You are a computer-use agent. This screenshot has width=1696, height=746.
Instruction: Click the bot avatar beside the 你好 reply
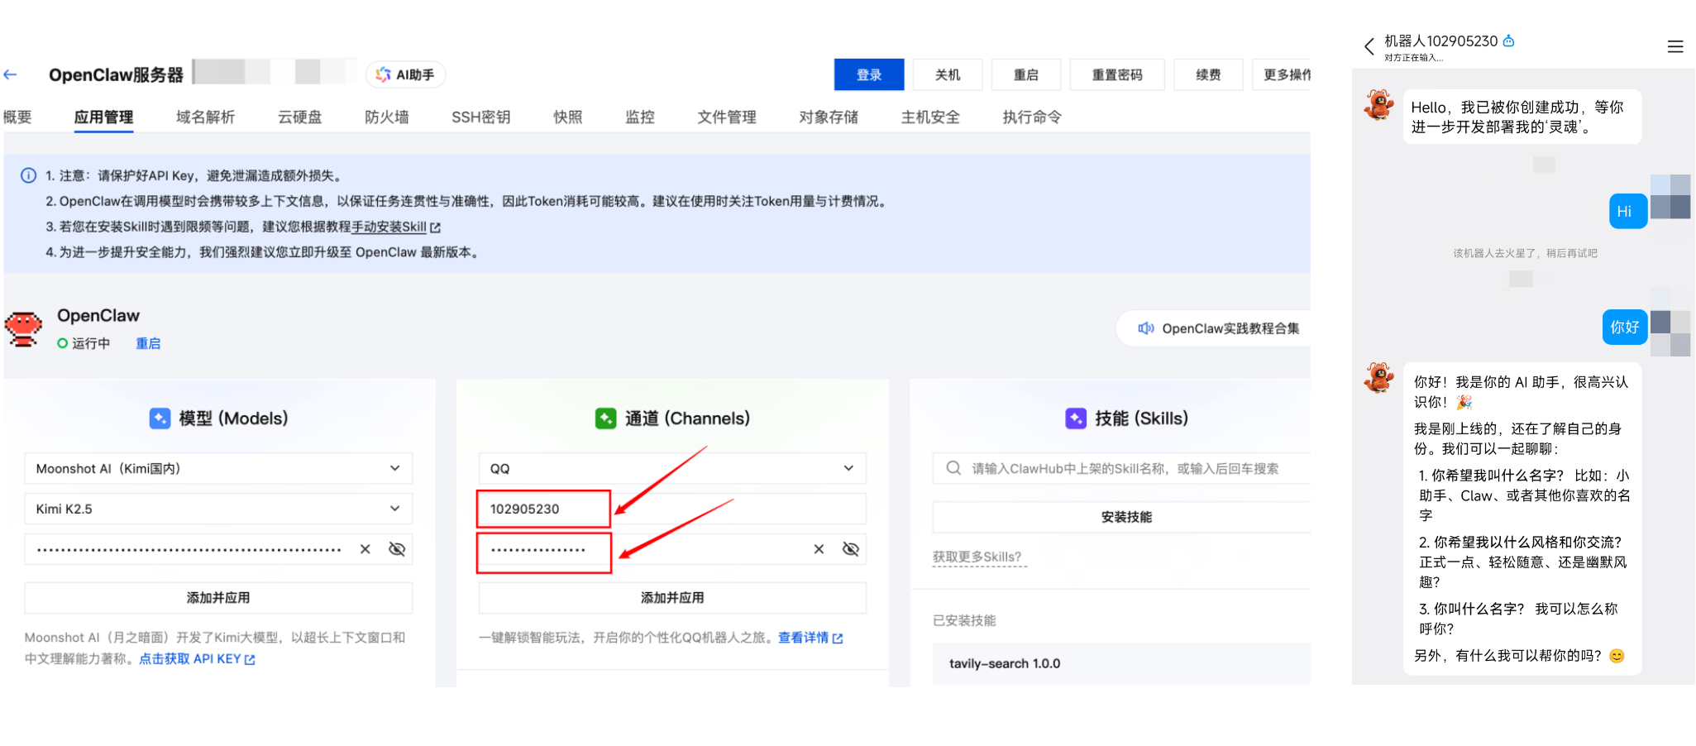click(1378, 377)
